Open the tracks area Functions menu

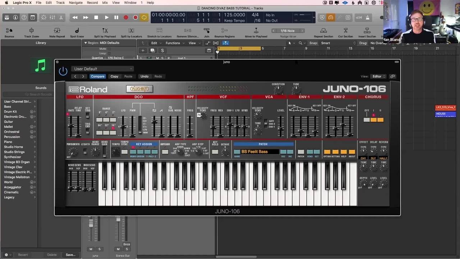pos(175,43)
